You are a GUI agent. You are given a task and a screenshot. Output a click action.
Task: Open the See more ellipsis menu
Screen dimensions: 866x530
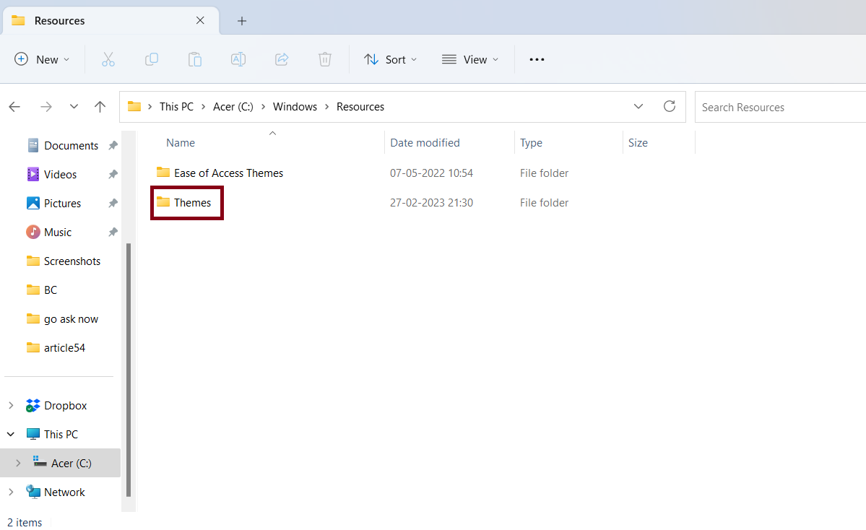[537, 59]
